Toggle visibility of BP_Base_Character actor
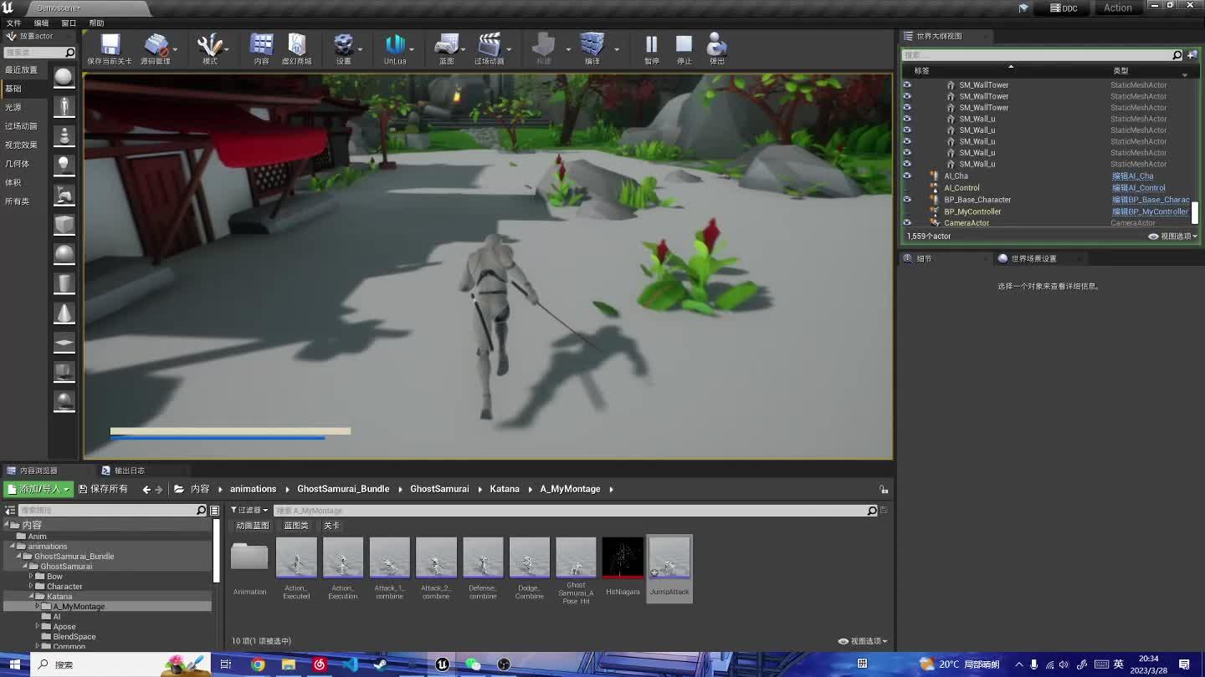1205x677 pixels. coord(907,200)
